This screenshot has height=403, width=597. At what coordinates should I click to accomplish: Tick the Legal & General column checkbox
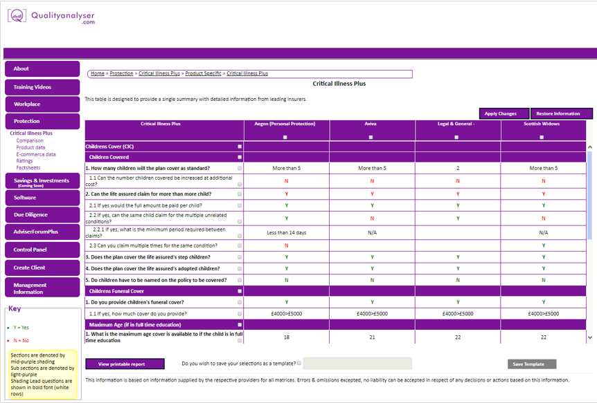[456, 138]
